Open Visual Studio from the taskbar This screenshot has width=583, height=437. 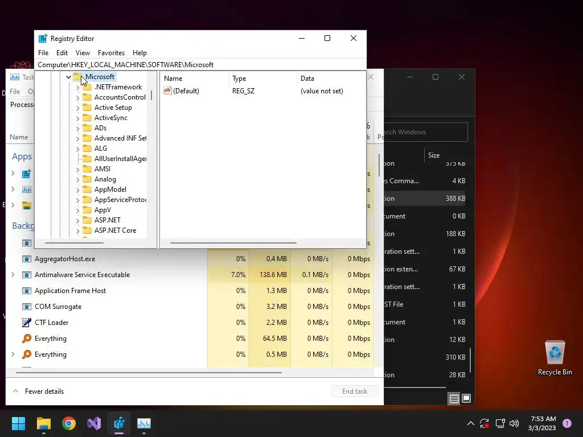(x=94, y=423)
